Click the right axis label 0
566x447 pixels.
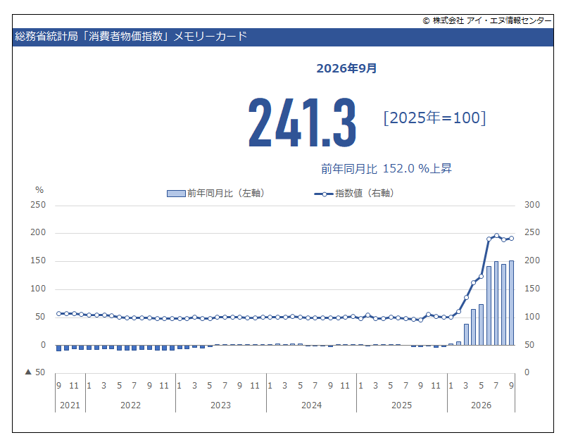[x=527, y=372]
